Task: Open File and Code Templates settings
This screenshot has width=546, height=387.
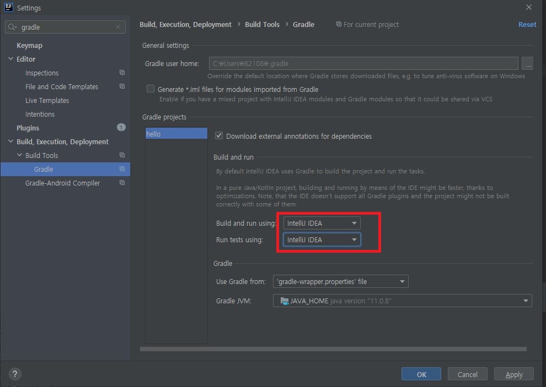Action: [62, 86]
